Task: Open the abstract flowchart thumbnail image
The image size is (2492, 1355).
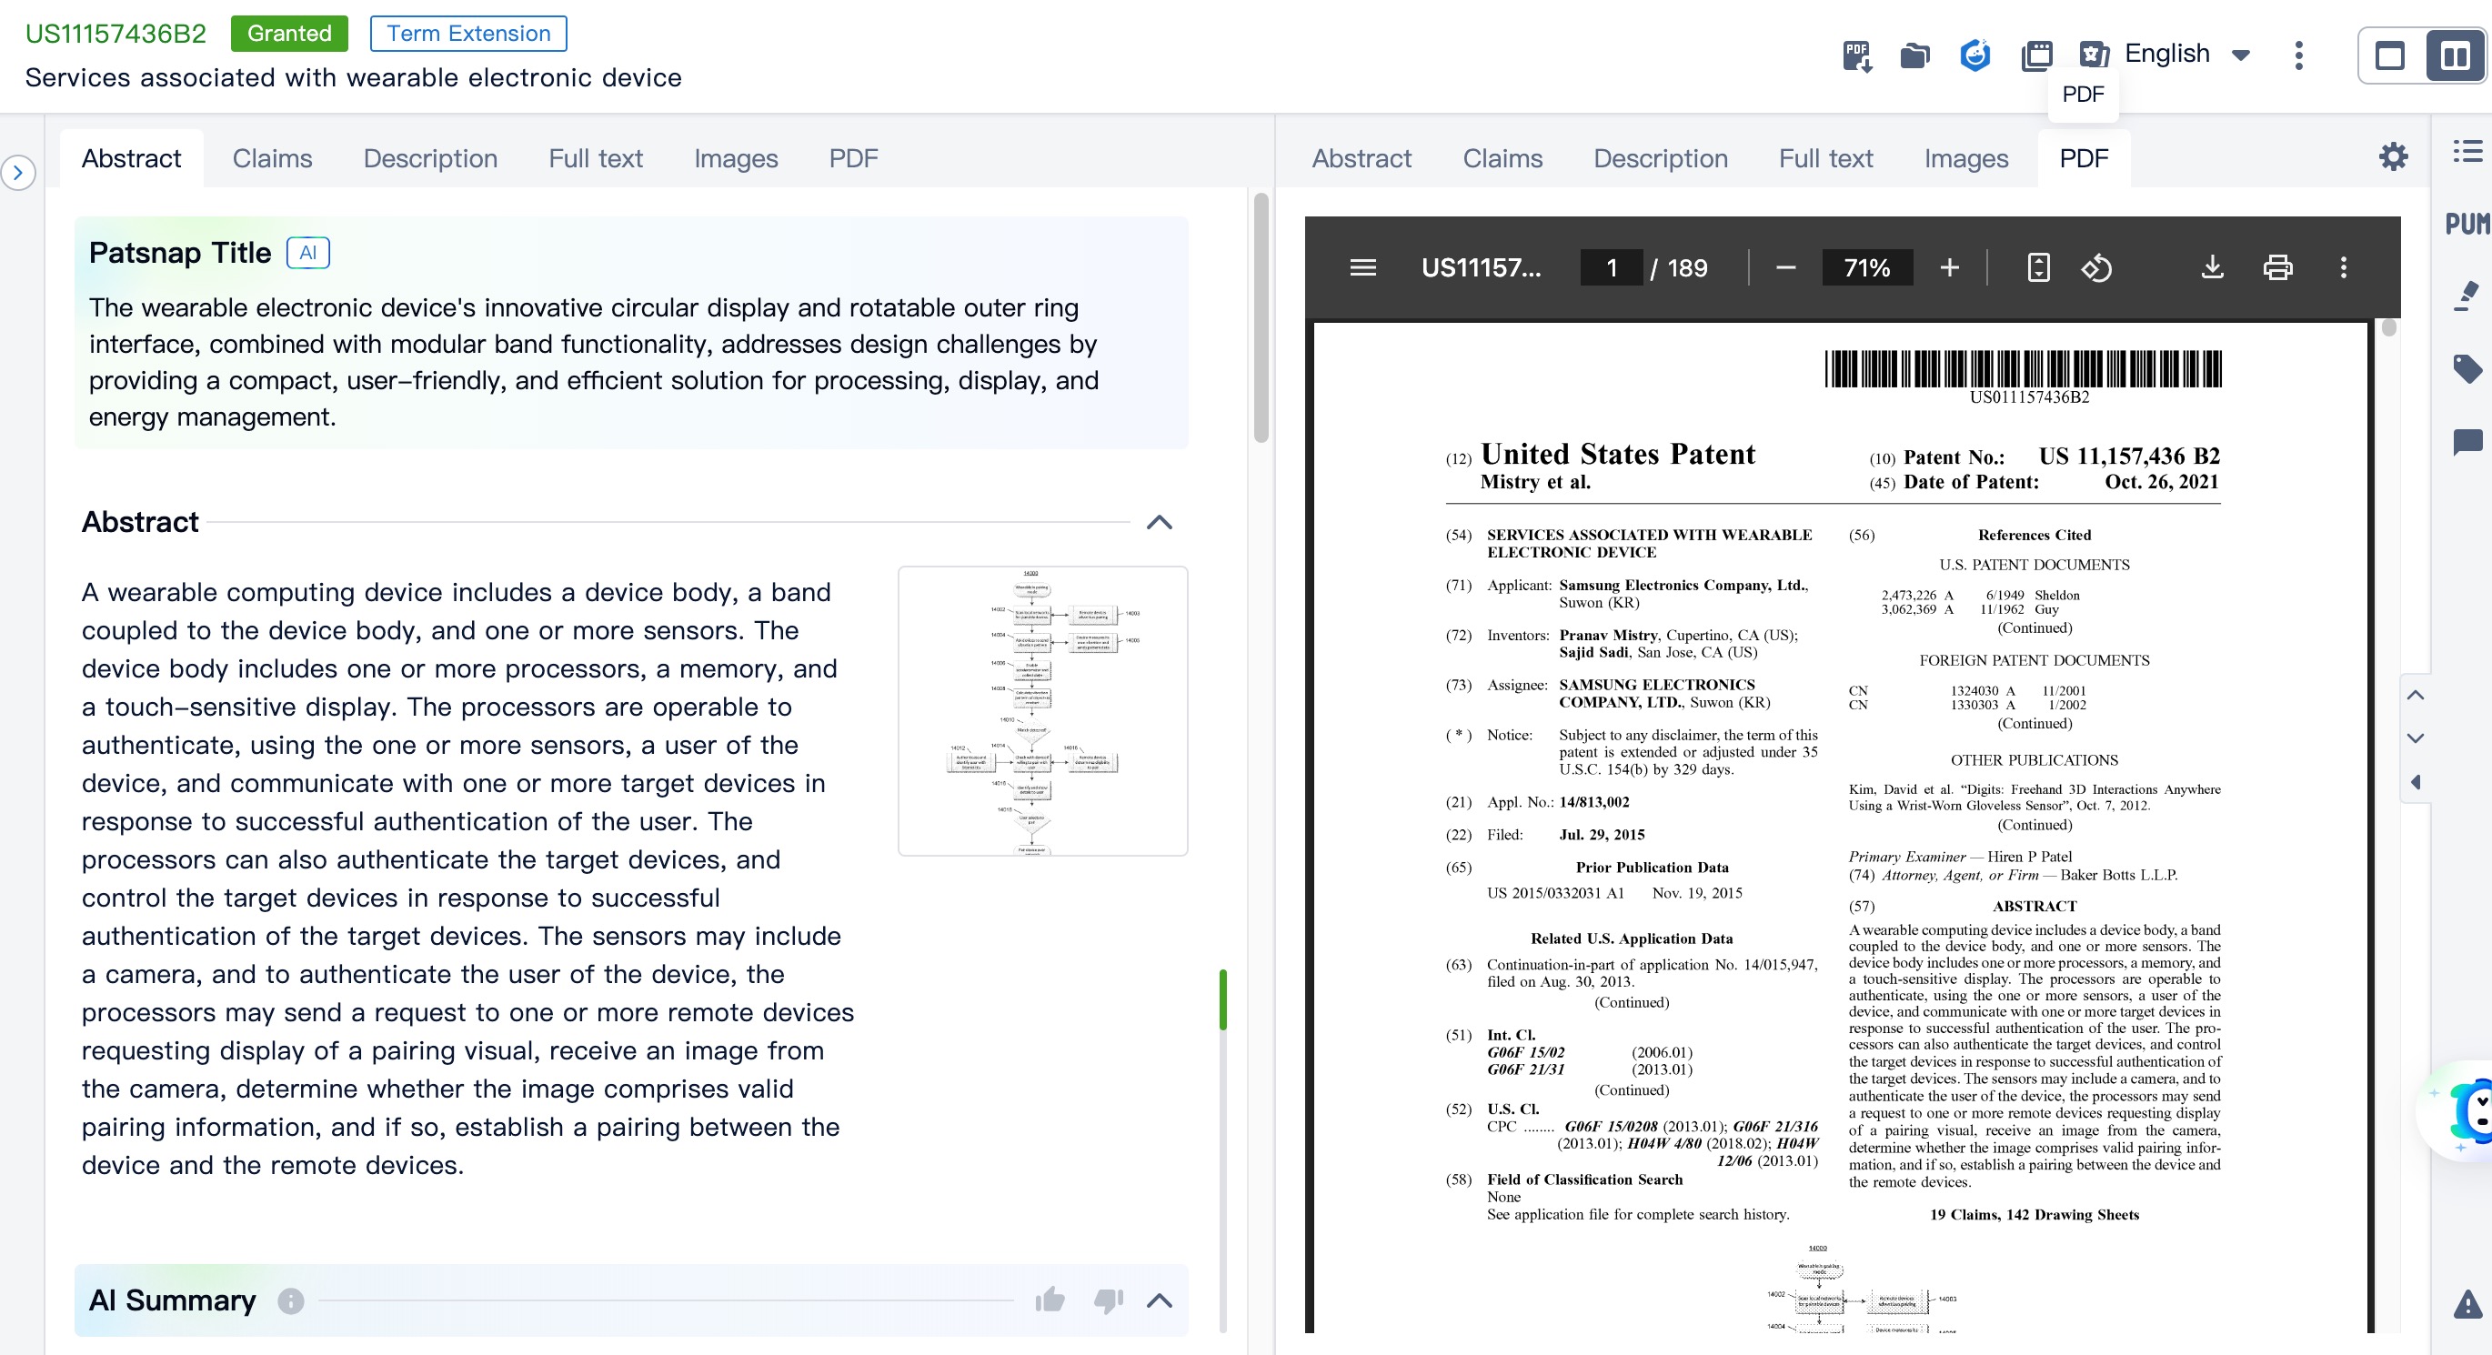Action: [x=1042, y=711]
